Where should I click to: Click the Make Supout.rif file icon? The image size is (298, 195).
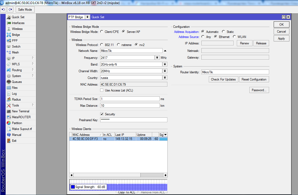click(x=9, y=129)
